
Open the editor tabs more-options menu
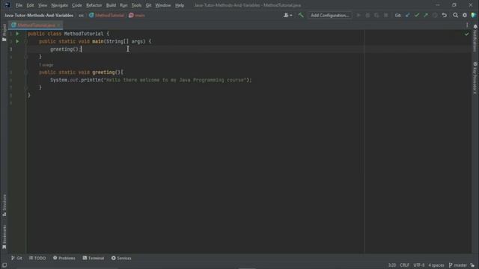coord(467,25)
